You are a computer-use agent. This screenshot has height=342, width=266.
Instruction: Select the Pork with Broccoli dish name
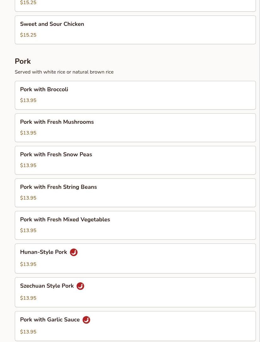click(x=44, y=89)
